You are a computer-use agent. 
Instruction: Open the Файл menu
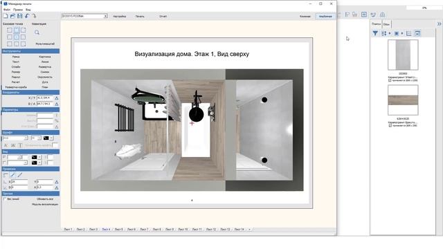pos(7,10)
